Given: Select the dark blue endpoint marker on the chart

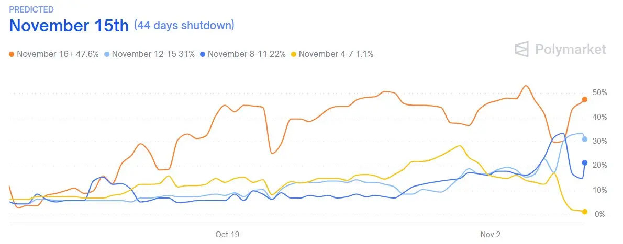Looking at the screenshot, I should [x=585, y=162].
